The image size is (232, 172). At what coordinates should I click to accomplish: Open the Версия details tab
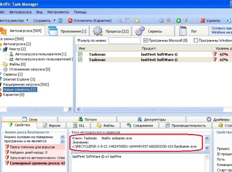51,125
